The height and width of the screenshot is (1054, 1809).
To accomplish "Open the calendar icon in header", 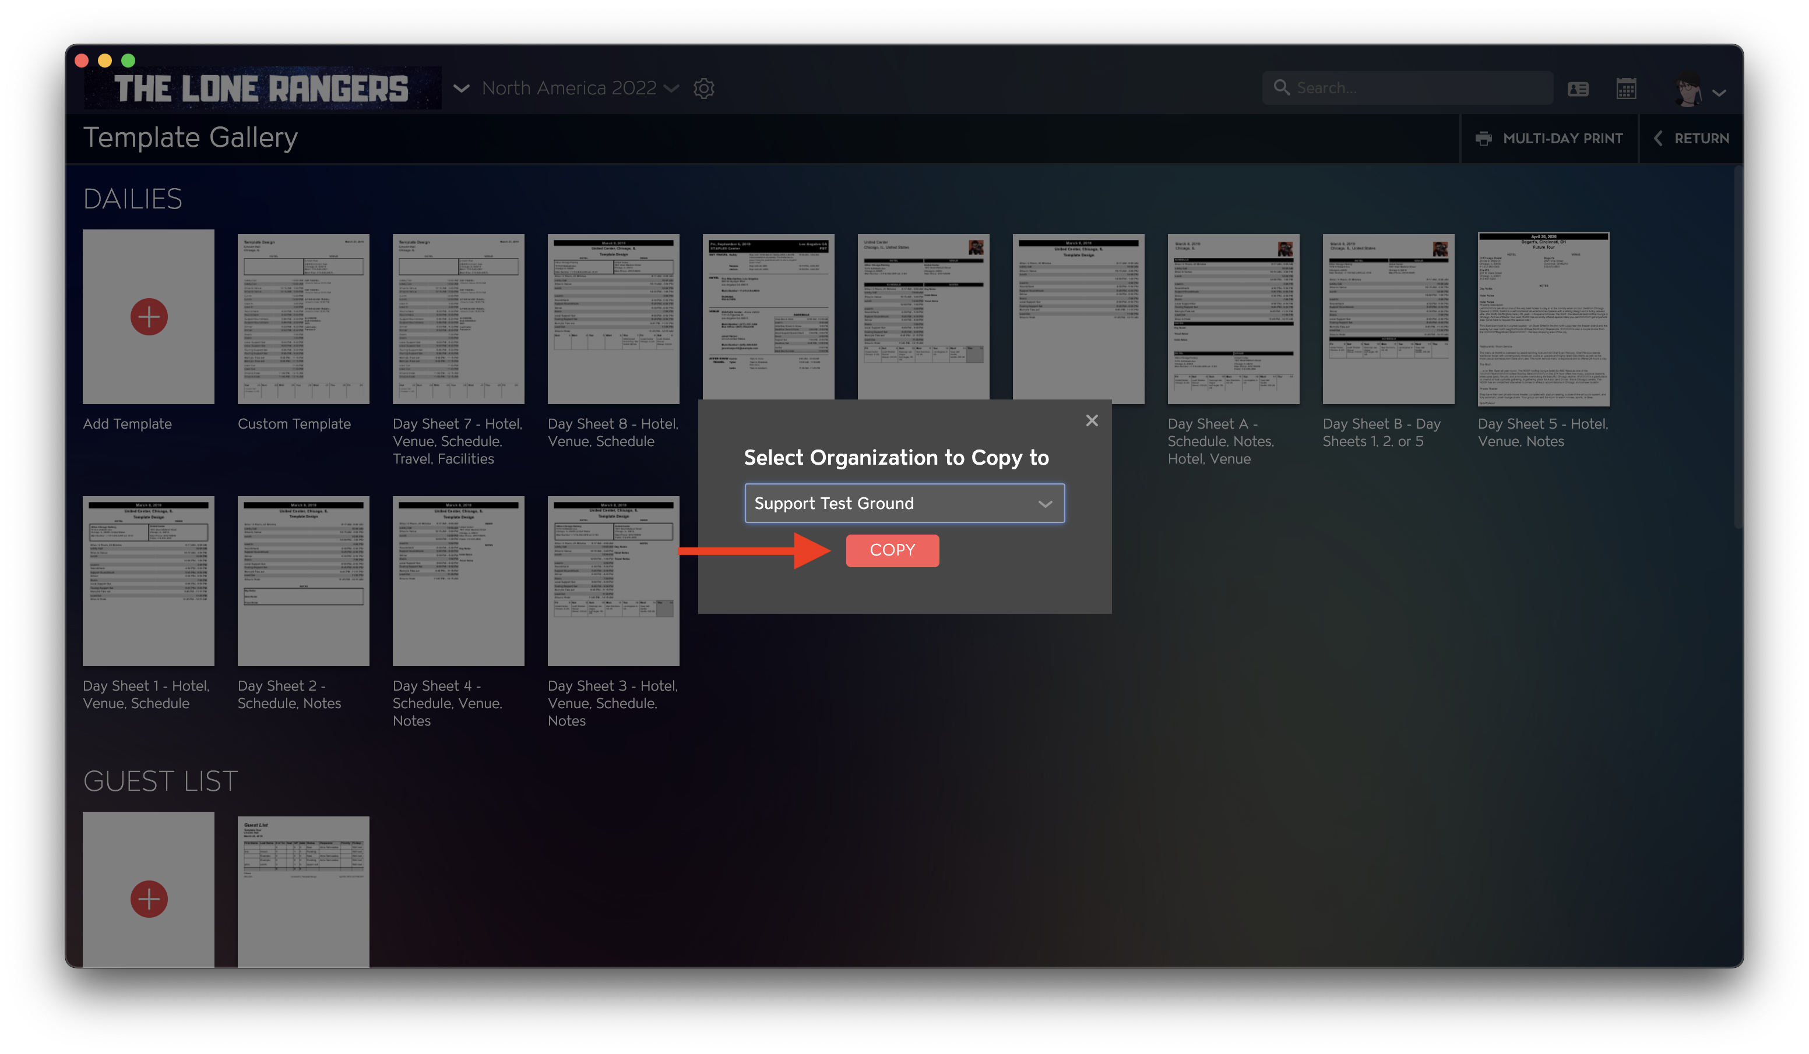I will [1626, 89].
